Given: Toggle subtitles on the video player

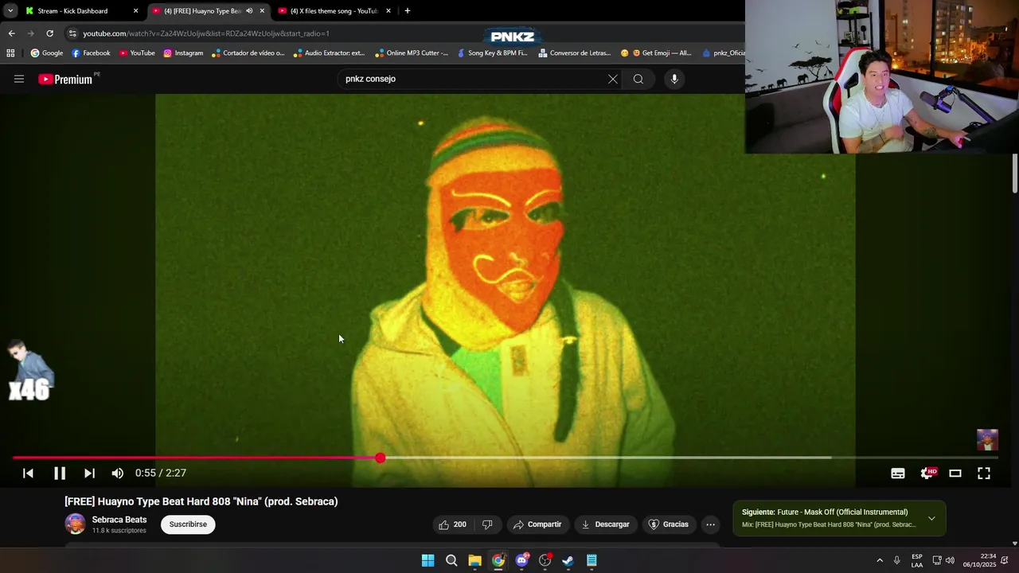Looking at the screenshot, I should tap(898, 474).
